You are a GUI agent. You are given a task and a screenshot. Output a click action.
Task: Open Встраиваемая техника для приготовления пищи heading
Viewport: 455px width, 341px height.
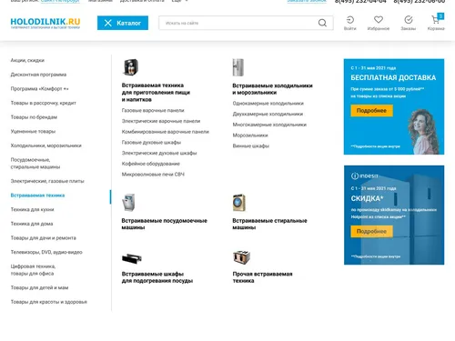156,93
